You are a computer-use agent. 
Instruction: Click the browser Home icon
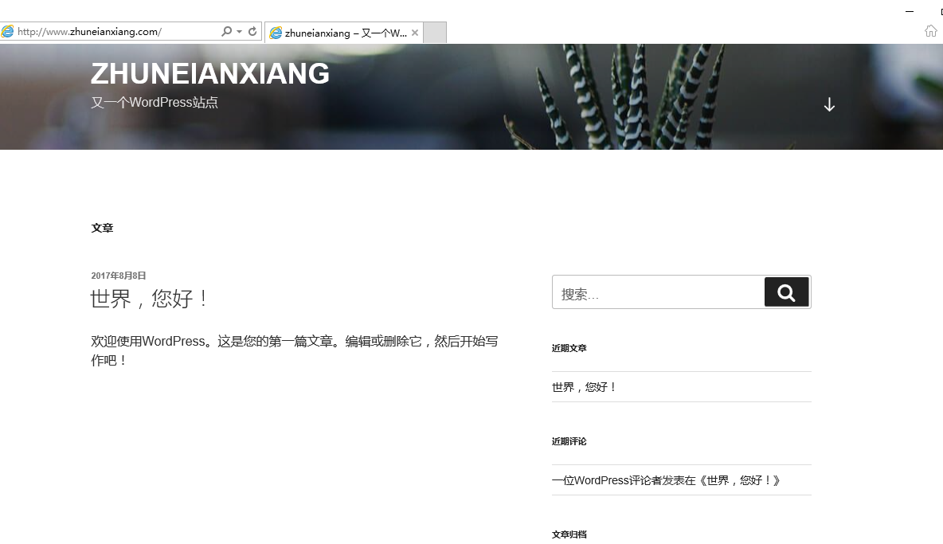(x=930, y=30)
